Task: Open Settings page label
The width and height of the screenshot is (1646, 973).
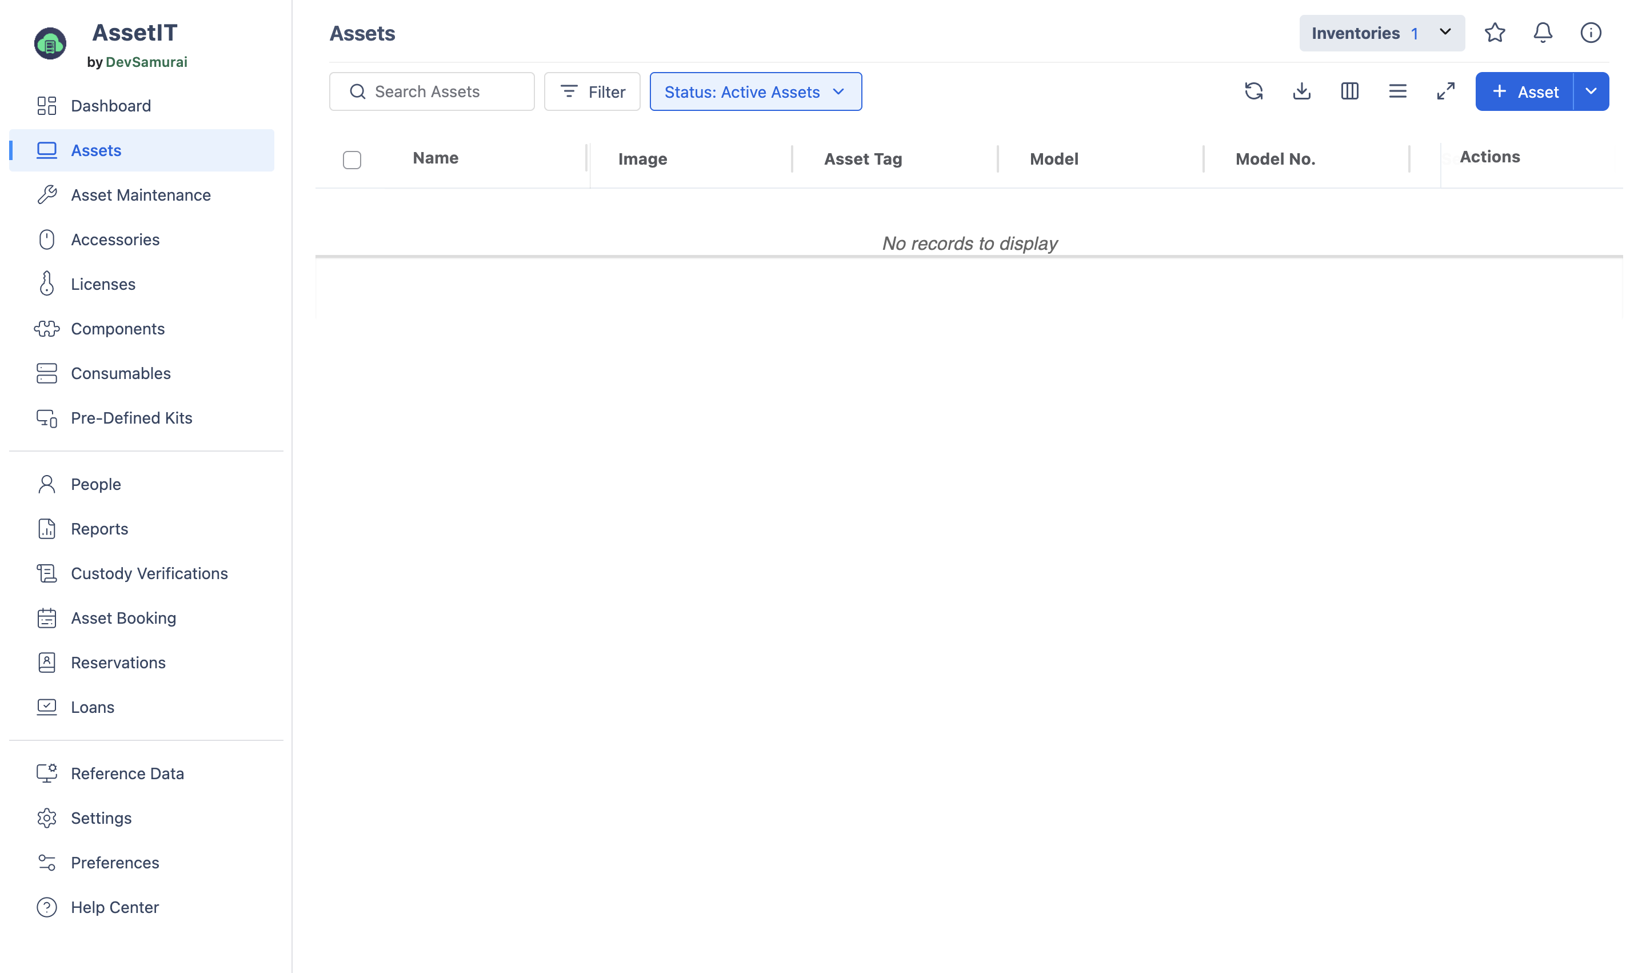Action: (x=101, y=818)
